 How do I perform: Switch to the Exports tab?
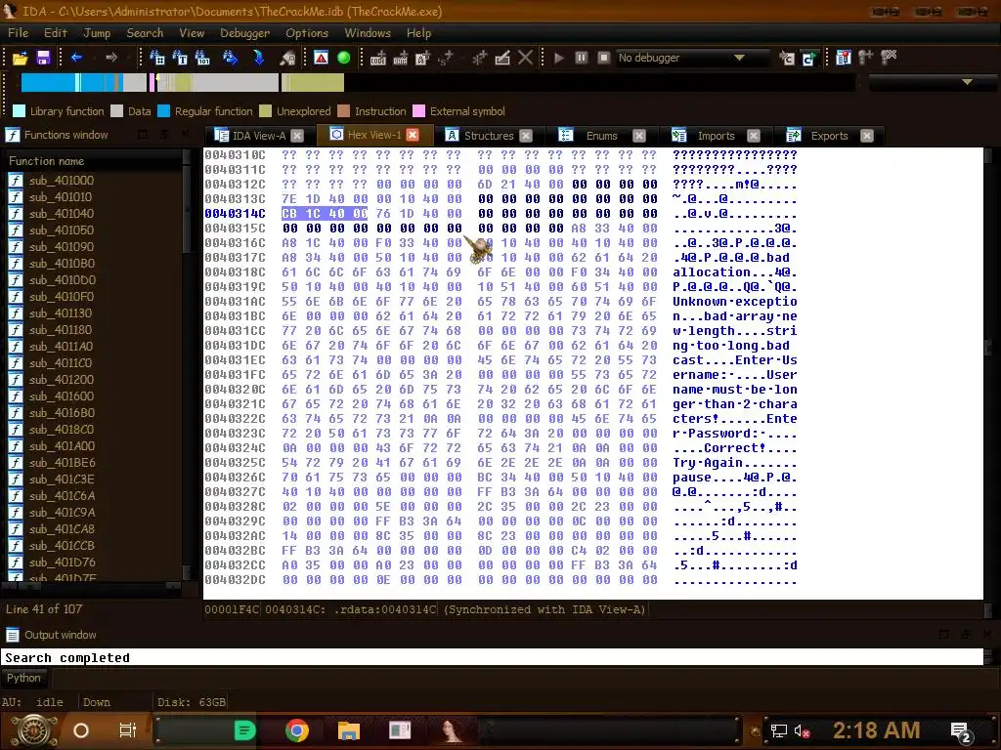[829, 135]
